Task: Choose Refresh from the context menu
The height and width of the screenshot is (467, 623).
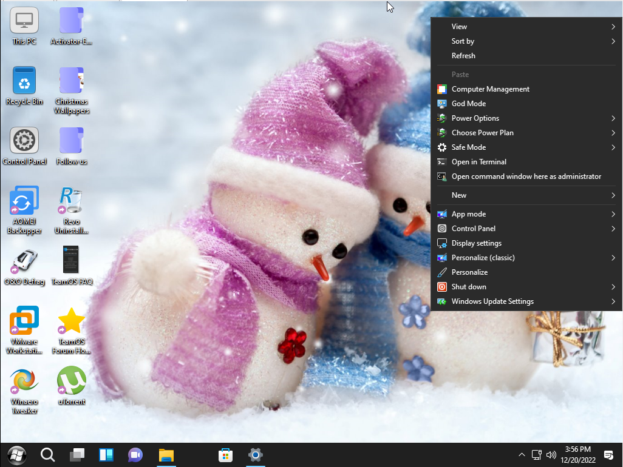Action: tap(464, 56)
